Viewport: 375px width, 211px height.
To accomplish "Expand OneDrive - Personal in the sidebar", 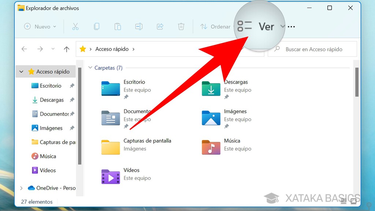I will pyautogui.click(x=21, y=188).
